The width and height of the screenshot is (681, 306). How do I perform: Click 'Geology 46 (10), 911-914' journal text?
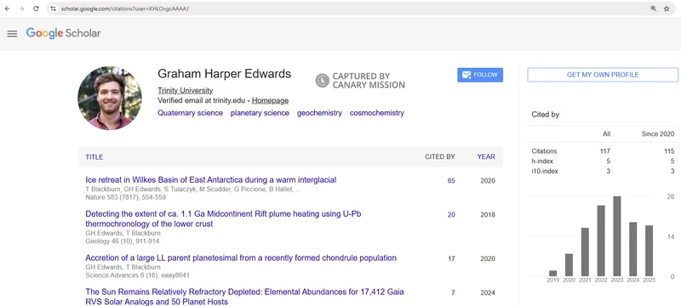(x=122, y=241)
